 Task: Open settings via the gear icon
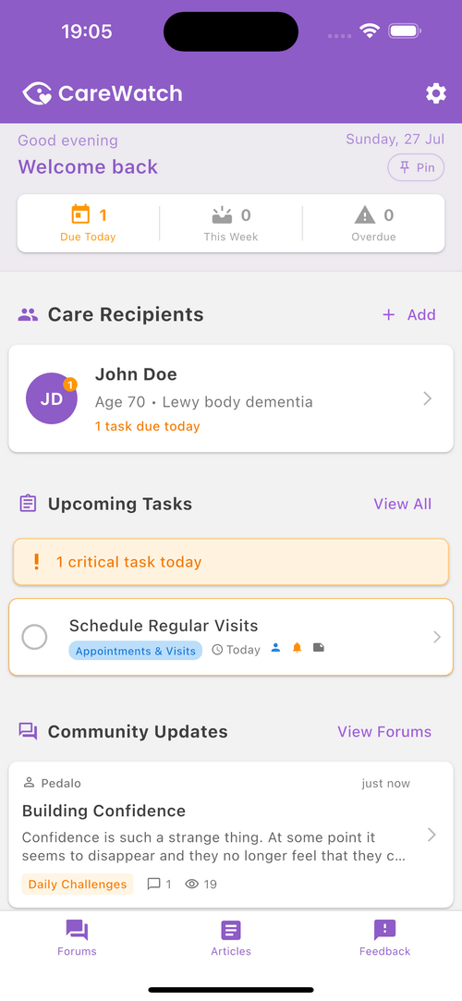pos(436,94)
